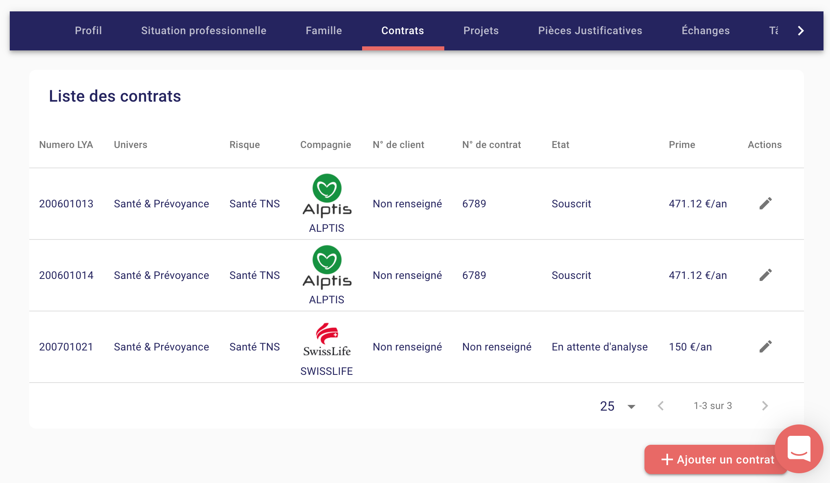This screenshot has width=830, height=483.
Task: Switch to the Profil tab
Action: click(x=88, y=30)
